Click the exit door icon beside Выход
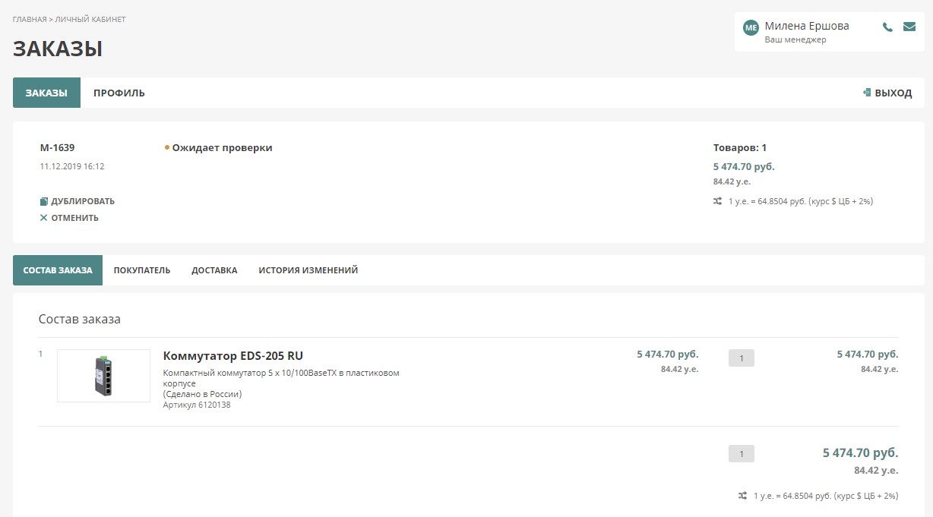The width and height of the screenshot is (933, 517). coord(866,93)
